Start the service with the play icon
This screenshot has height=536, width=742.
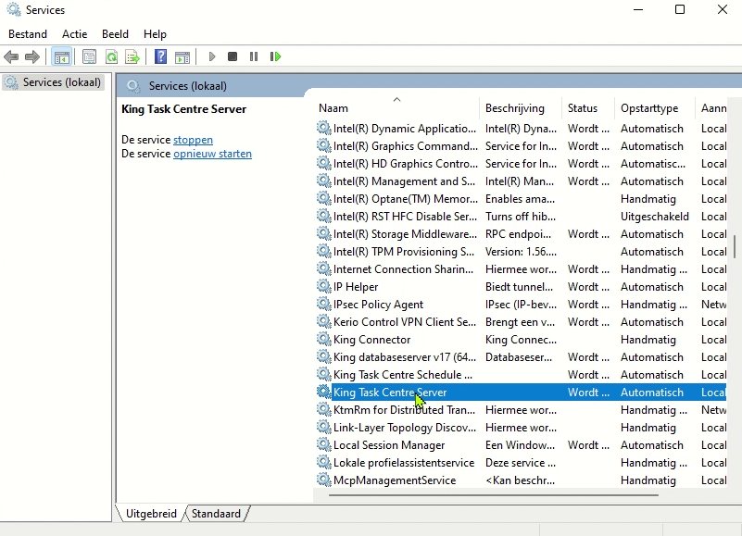[x=212, y=56]
